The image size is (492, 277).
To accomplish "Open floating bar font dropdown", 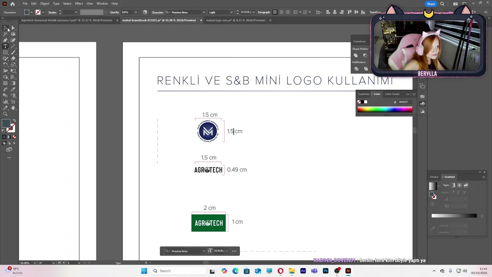I will 204,251.
